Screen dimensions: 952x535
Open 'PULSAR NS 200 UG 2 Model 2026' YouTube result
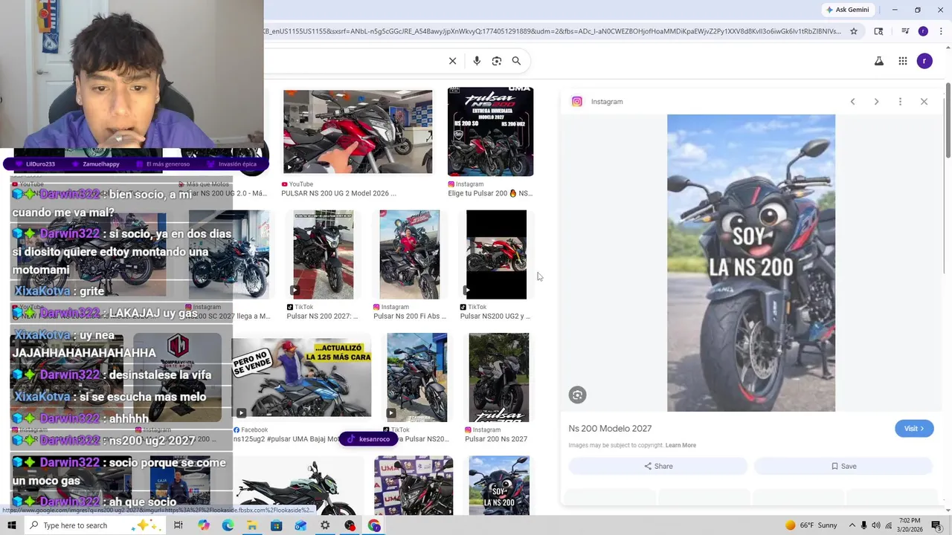pos(358,132)
